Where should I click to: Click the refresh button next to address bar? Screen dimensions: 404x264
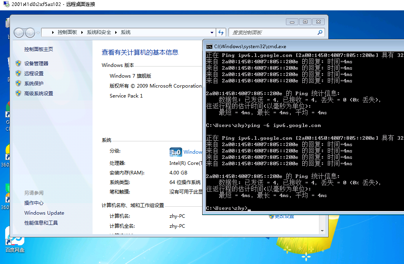point(221,32)
